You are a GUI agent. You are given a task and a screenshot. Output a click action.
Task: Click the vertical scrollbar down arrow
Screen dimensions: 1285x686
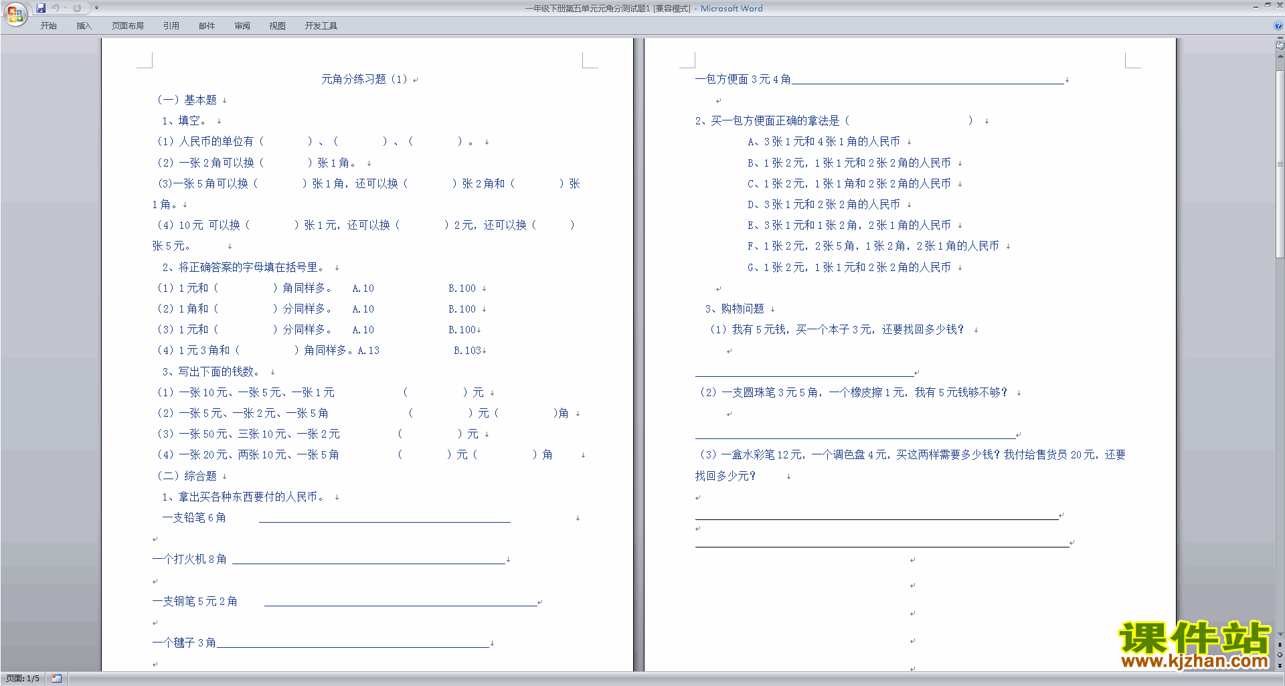(1280, 634)
